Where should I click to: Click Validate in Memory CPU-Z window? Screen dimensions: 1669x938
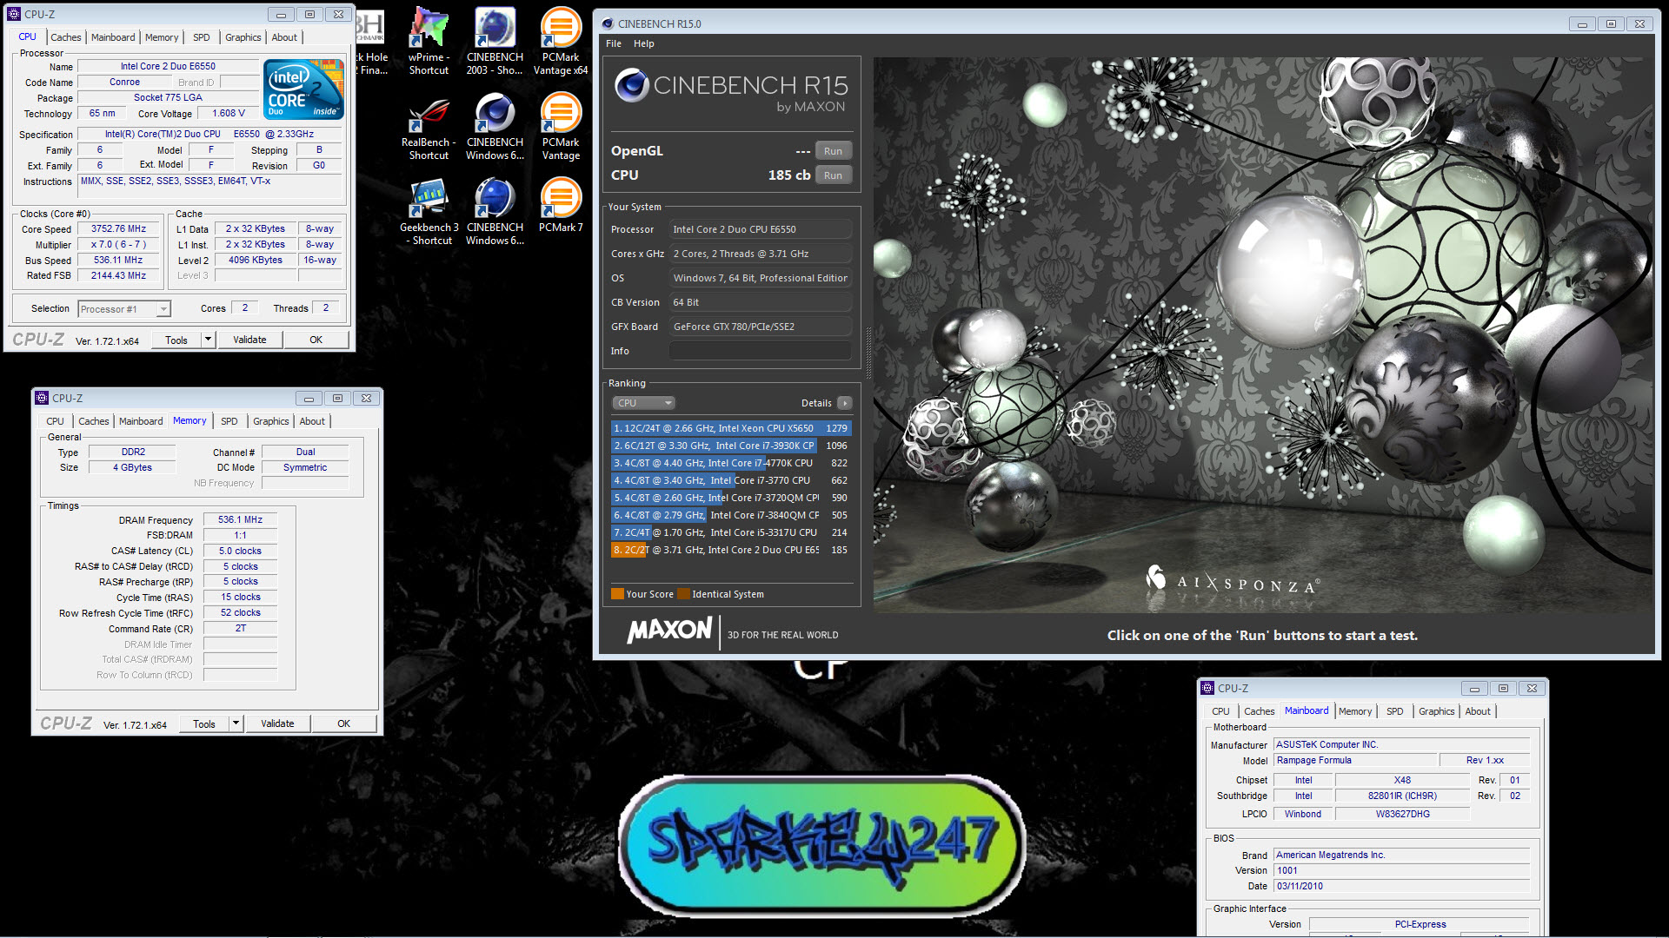point(277,723)
